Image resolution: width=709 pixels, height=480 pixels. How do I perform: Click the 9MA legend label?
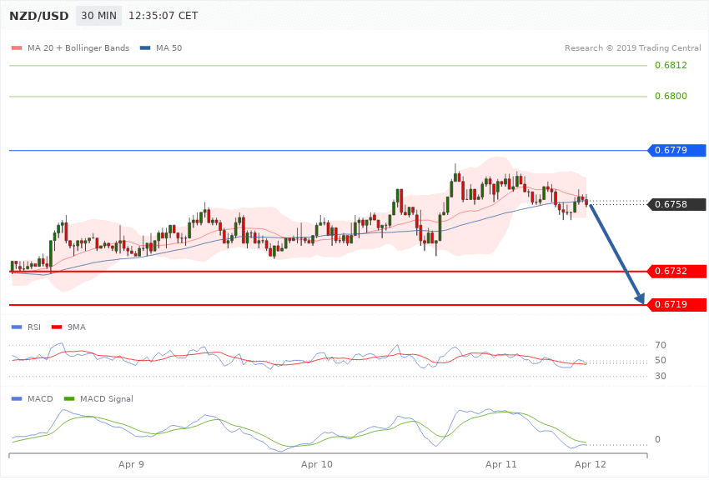click(x=77, y=327)
